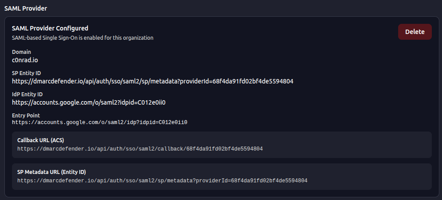Click the 'Entry Point' label
The width and height of the screenshot is (442, 200).
(26, 115)
